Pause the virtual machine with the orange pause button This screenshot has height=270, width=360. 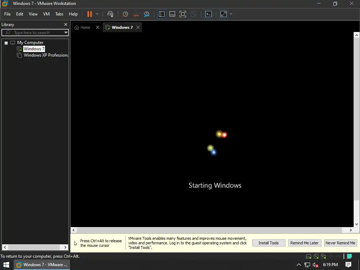point(90,14)
